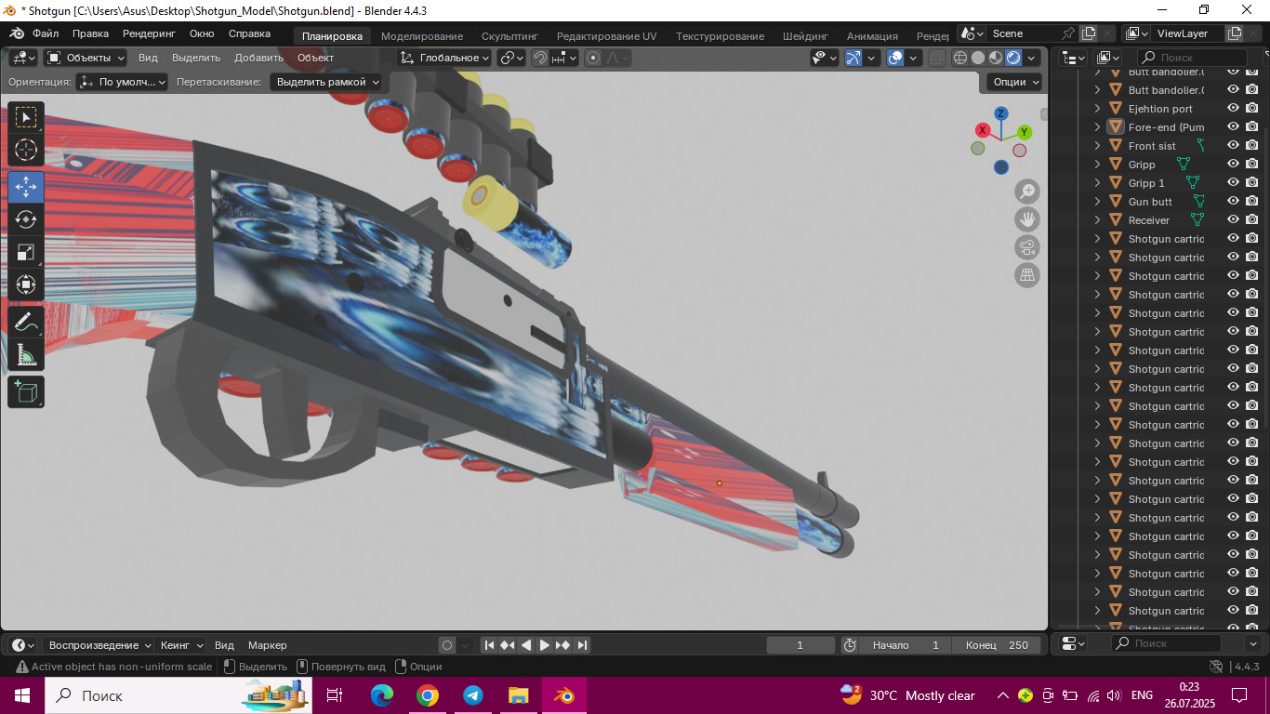Select the Add Cube tool
The width and height of the screenshot is (1270, 714).
tap(26, 391)
